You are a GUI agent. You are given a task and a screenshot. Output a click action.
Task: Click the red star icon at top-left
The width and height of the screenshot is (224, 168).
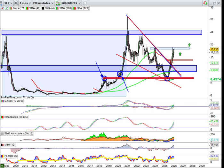[3, 8]
